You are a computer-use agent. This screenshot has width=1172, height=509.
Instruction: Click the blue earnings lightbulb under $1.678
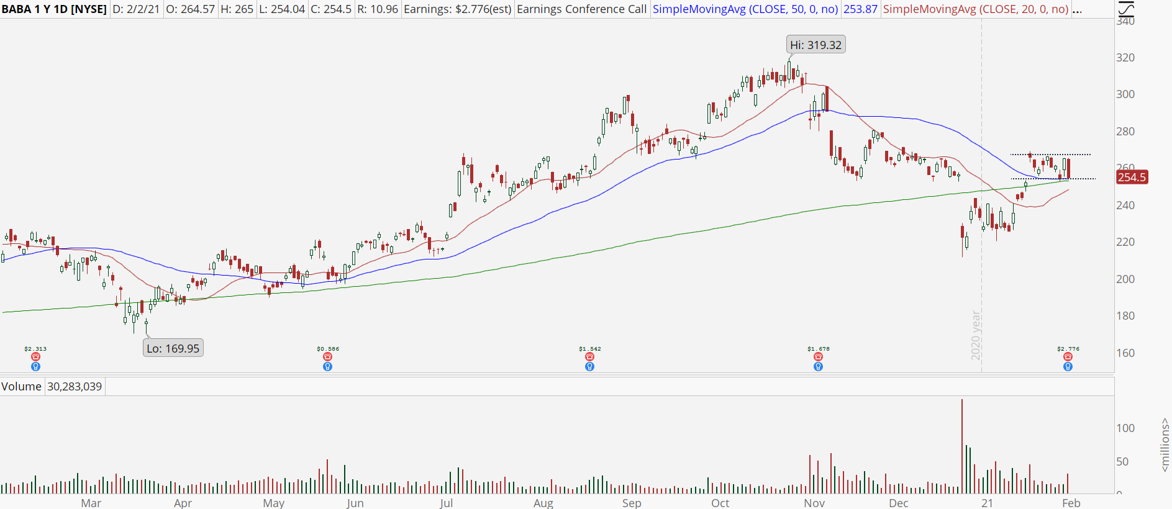click(x=818, y=367)
